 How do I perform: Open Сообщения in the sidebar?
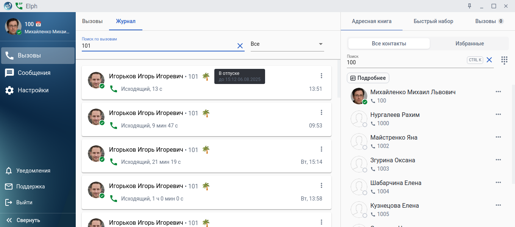coord(34,73)
